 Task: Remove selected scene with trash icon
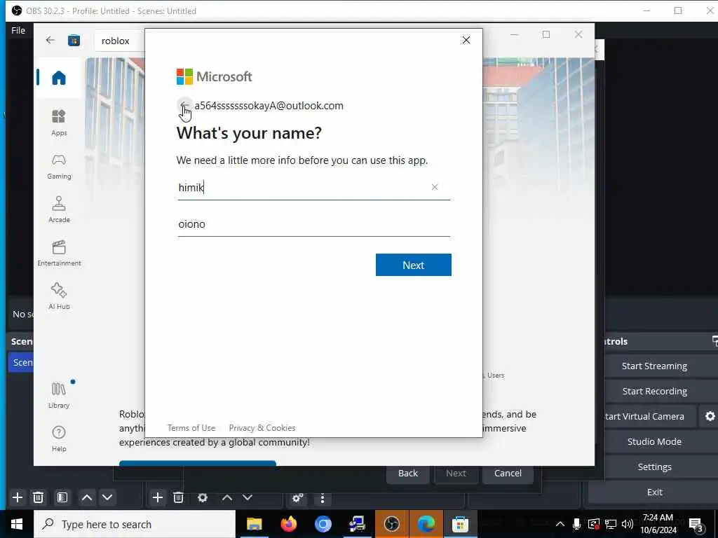point(39,497)
